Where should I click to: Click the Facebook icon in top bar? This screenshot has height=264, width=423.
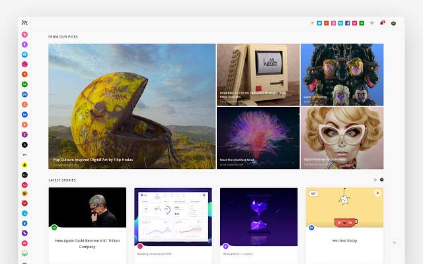[348, 23]
